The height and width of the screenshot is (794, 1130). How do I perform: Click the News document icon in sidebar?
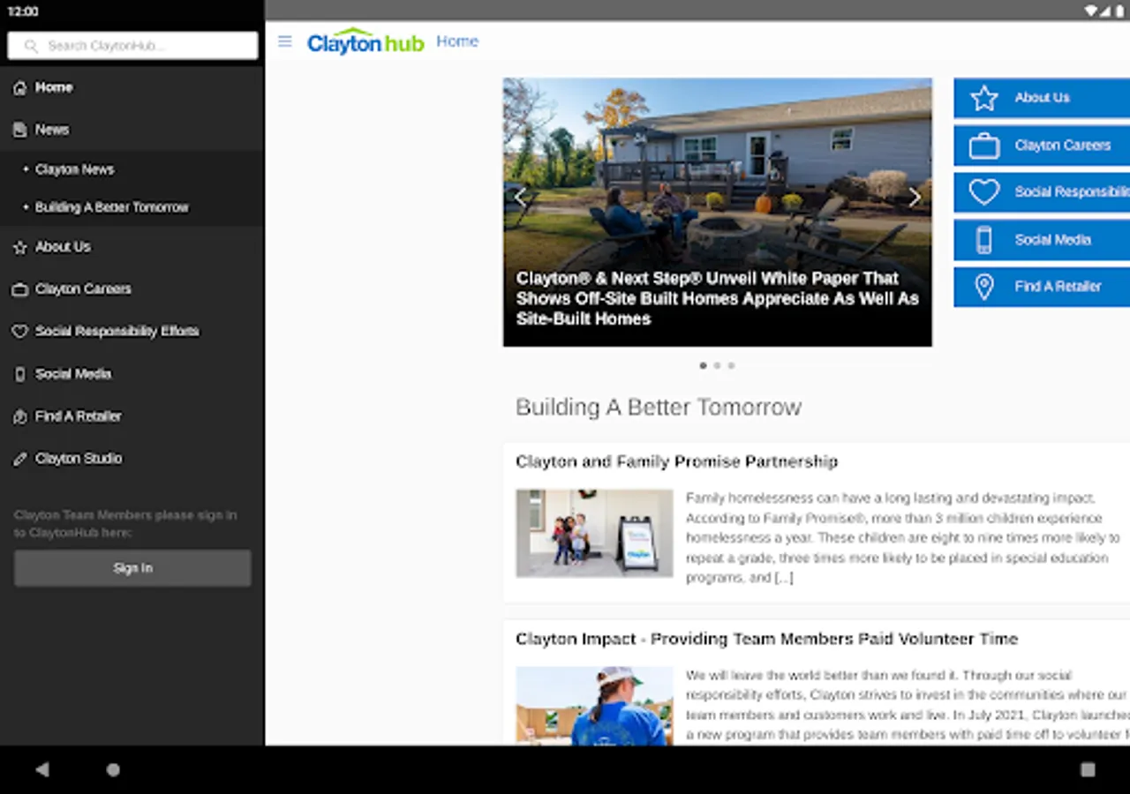pos(20,130)
